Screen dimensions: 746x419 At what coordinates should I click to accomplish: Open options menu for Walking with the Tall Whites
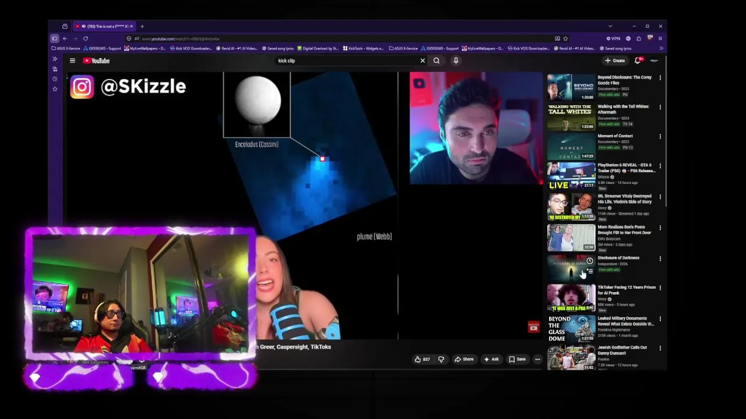(660, 107)
